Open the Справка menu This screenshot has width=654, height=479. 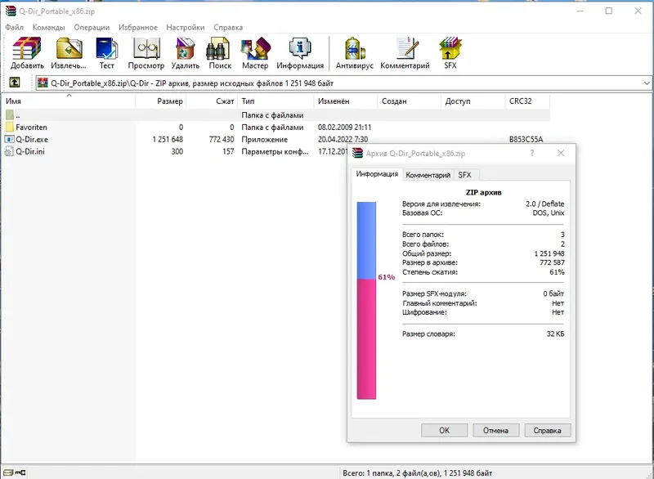point(228,27)
